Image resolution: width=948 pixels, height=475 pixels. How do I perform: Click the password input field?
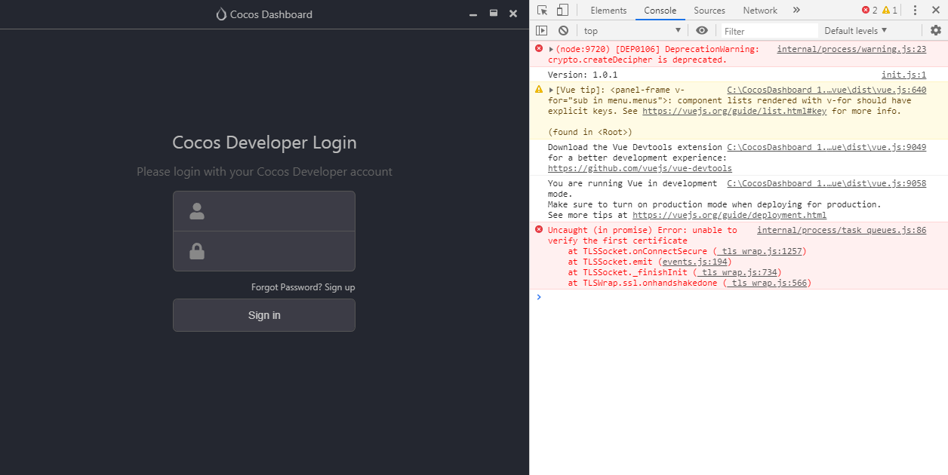point(264,251)
